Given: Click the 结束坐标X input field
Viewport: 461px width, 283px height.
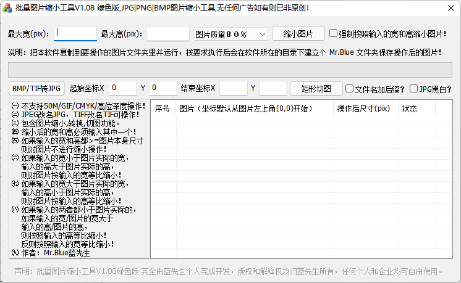Looking at the screenshot, I should coord(233,88).
